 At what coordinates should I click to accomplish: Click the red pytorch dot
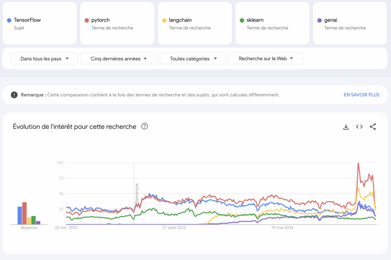[x=87, y=20]
